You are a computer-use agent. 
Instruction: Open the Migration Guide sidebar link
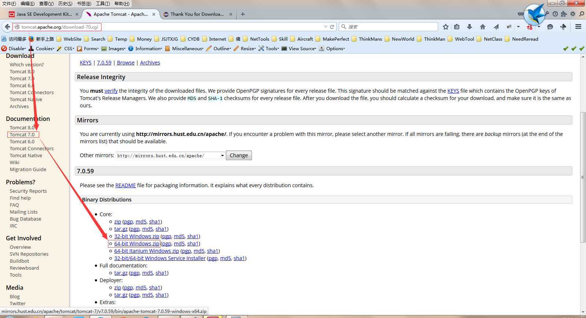coord(28,169)
